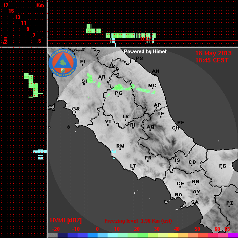
Task: Select the NA city label
Action: click(x=178, y=195)
